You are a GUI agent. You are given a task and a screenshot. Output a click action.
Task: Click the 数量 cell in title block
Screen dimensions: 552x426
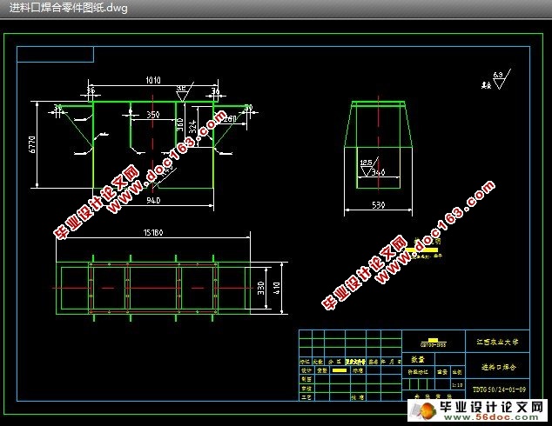[418, 359]
